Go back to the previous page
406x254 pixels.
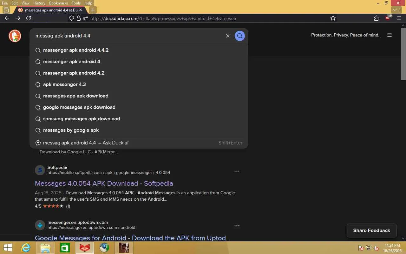click(7, 18)
